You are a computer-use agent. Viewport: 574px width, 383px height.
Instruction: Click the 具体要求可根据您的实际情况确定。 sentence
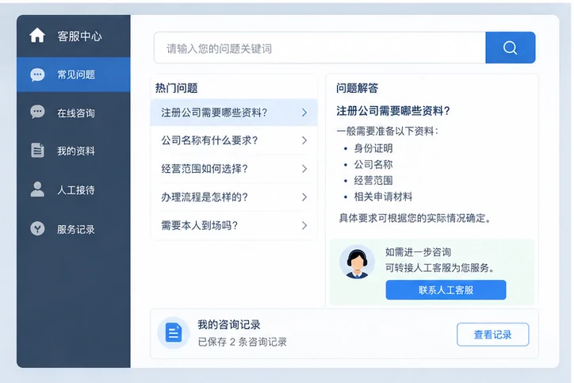point(415,218)
